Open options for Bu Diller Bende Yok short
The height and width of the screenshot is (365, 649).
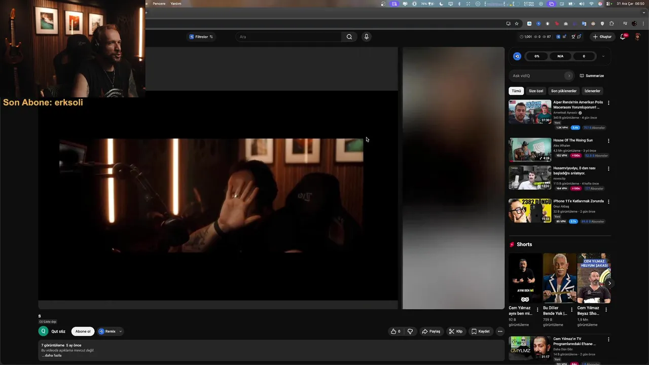[x=571, y=309]
